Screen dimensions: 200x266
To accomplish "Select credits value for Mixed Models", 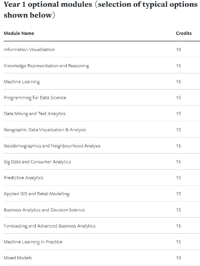I will [179, 258].
